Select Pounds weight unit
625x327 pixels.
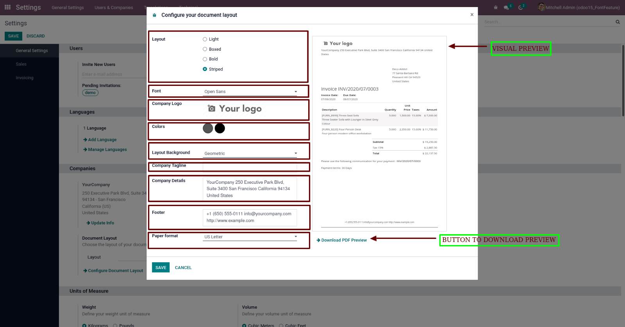pos(115,325)
